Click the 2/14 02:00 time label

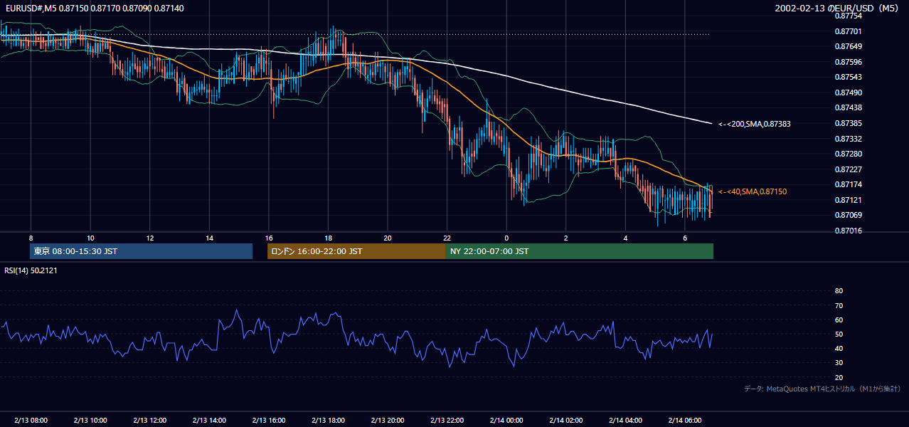(565, 420)
